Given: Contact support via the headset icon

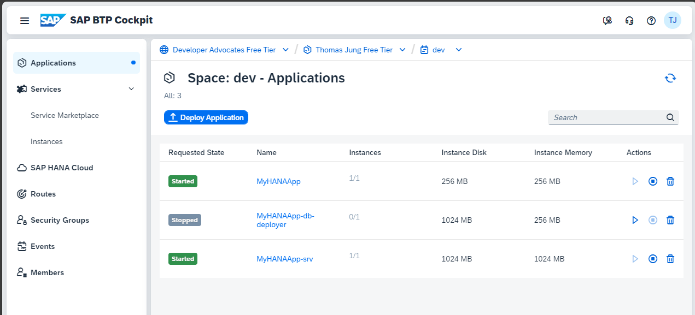Looking at the screenshot, I should click(629, 20).
